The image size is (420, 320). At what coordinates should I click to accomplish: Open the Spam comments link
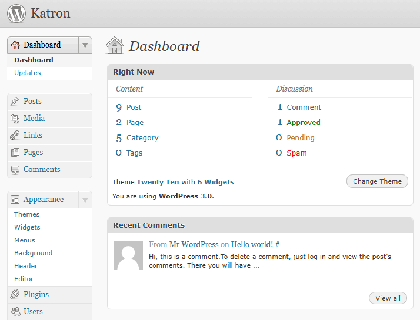click(296, 153)
